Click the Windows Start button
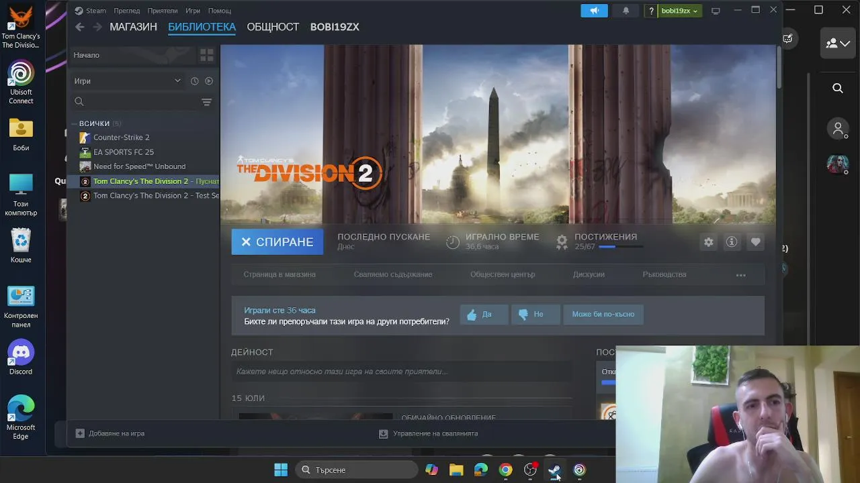The width and height of the screenshot is (860, 483). [x=281, y=470]
